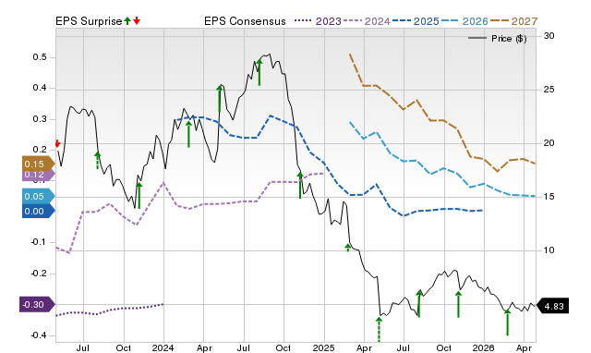This screenshot has width=591, height=353.
Task: Click the "-0.2" left axis label
Action: (38, 273)
